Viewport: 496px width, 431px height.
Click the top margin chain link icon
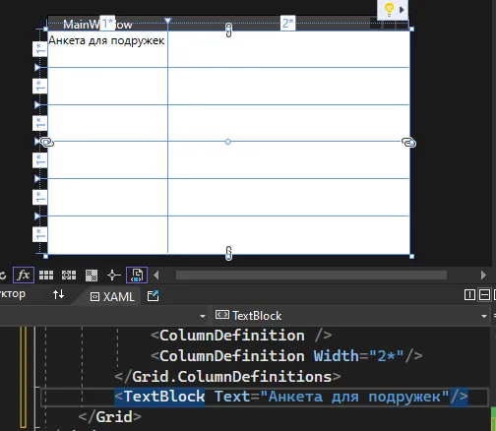[x=228, y=30]
